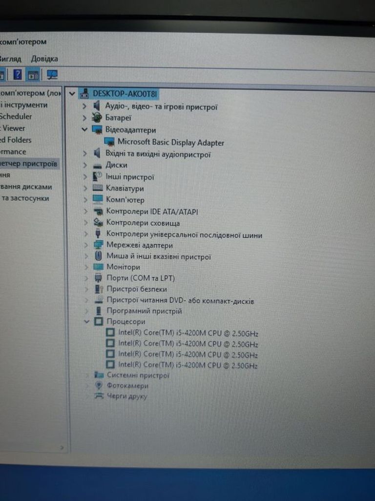Click the Мережеві адаптери network icon
The image size is (375, 501).
(99, 245)
